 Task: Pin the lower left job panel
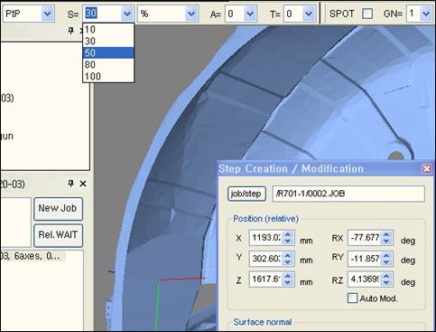coord(70,184)
